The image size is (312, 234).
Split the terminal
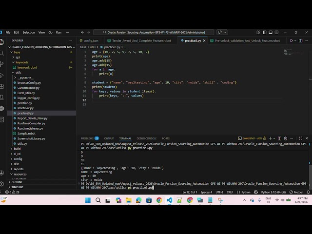click(x=279, y=138)
